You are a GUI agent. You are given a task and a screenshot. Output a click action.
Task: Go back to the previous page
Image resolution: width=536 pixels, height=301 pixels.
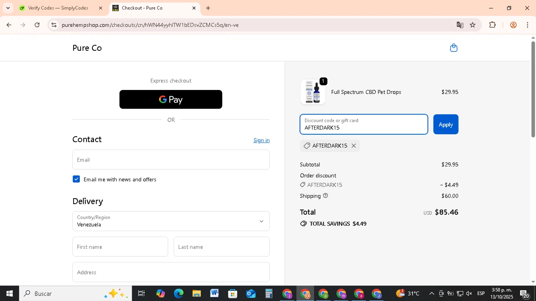click(x=9, y=25)
